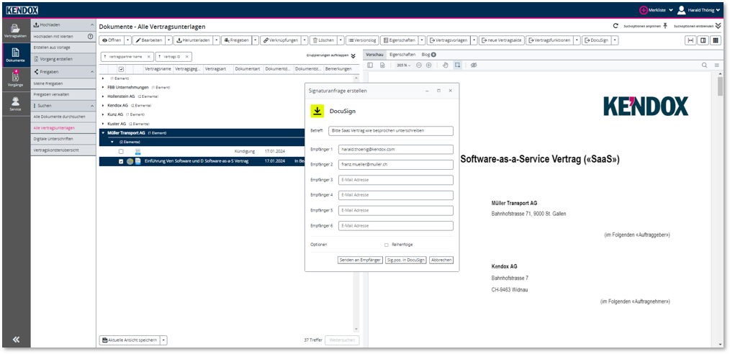
Task: Switch to the Eigenschaften tab in preview pane
Action: point(402,55)
